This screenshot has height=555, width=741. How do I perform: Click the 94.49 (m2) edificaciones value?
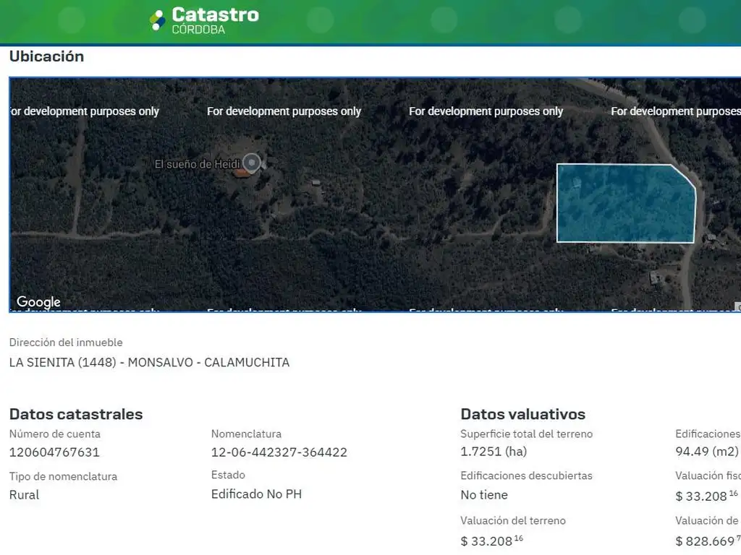pyautogui.click(x=706, y=452)
